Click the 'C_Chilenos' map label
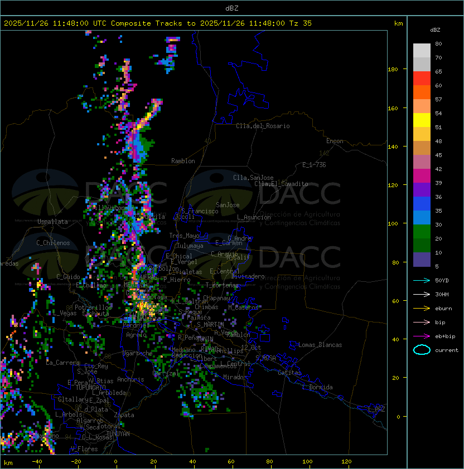This screenshot has height=469, width=464. coord(53,243)
